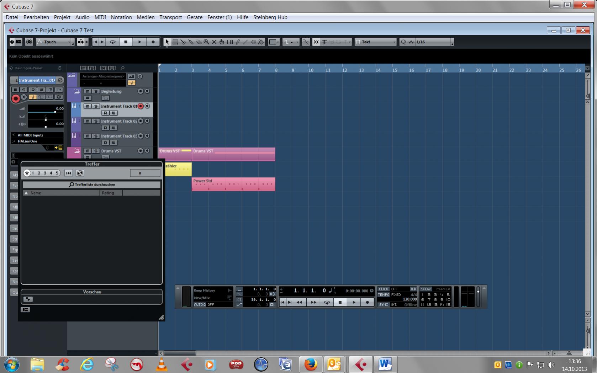
Task: Select the Play speaker tool
Action: click(x=253, y=42)
